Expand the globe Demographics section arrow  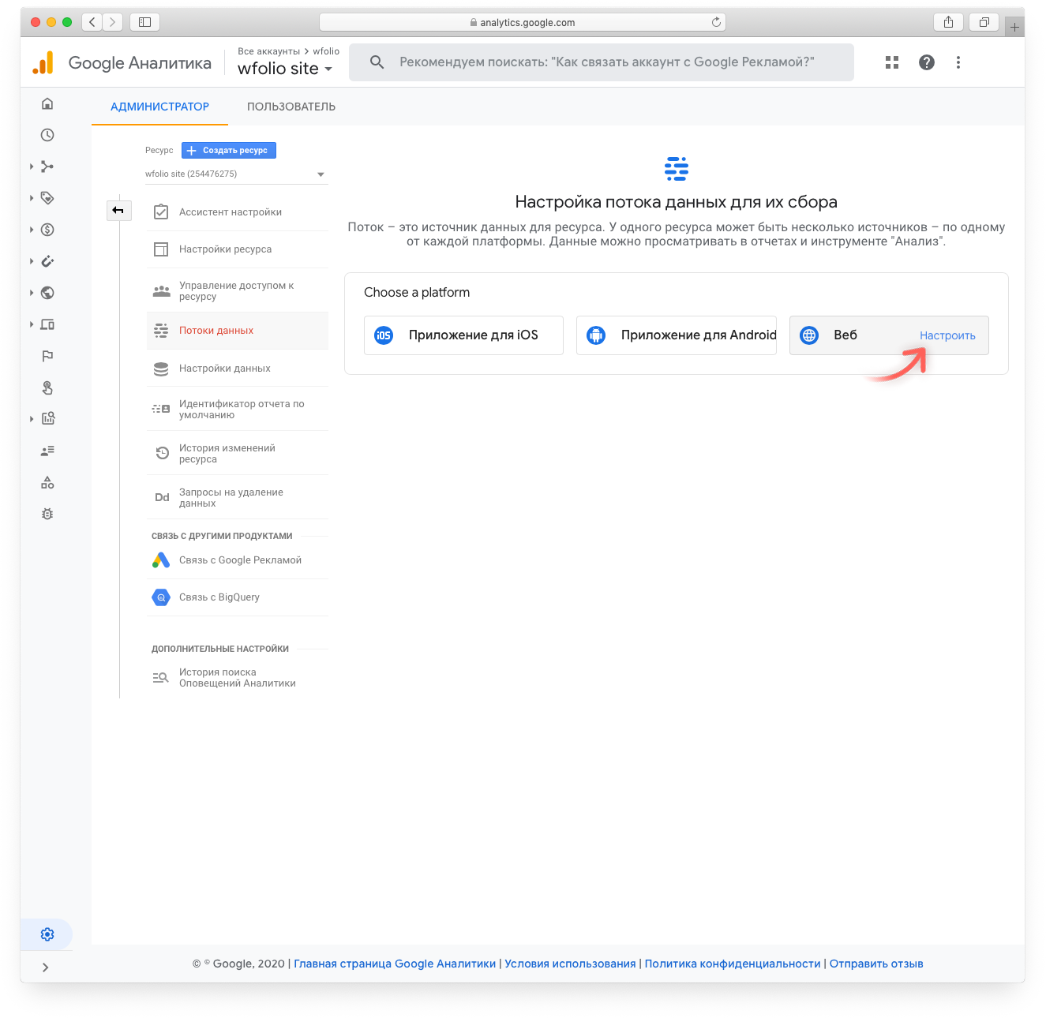[32, 293]
